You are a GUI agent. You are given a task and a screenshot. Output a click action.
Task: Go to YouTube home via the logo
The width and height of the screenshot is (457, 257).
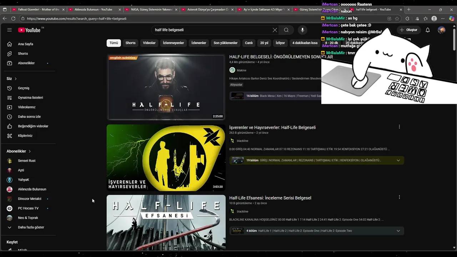pyautogui.click(x=29, y=30)
